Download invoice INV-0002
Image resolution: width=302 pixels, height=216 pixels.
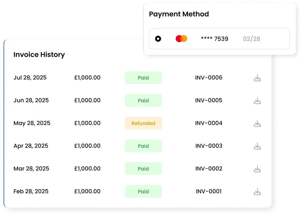(x=257, y=169)
